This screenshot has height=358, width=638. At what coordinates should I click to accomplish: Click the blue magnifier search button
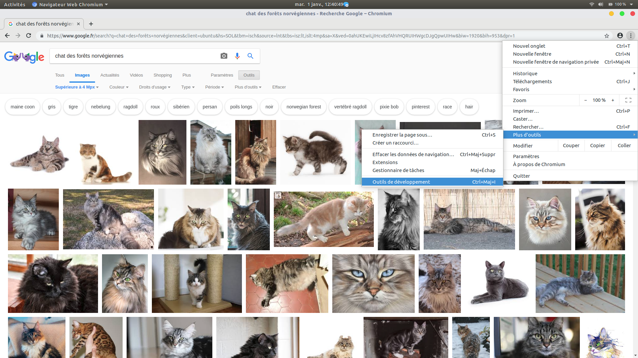pyautogui.click(x=251, y=56)
